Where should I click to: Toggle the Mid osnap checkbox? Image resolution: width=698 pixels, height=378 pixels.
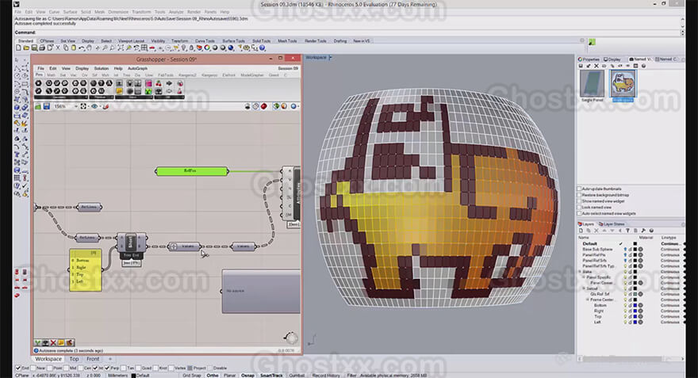pos(66,368)
